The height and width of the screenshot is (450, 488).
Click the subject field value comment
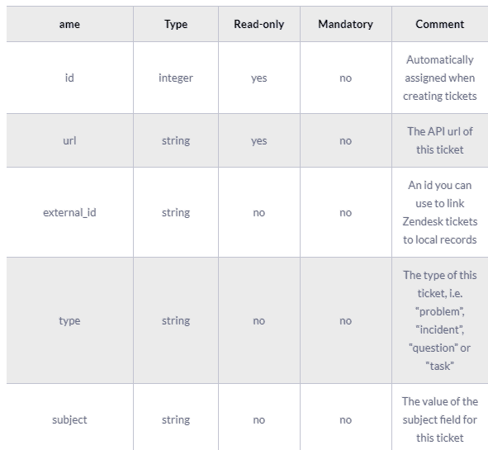click(440, 419)
